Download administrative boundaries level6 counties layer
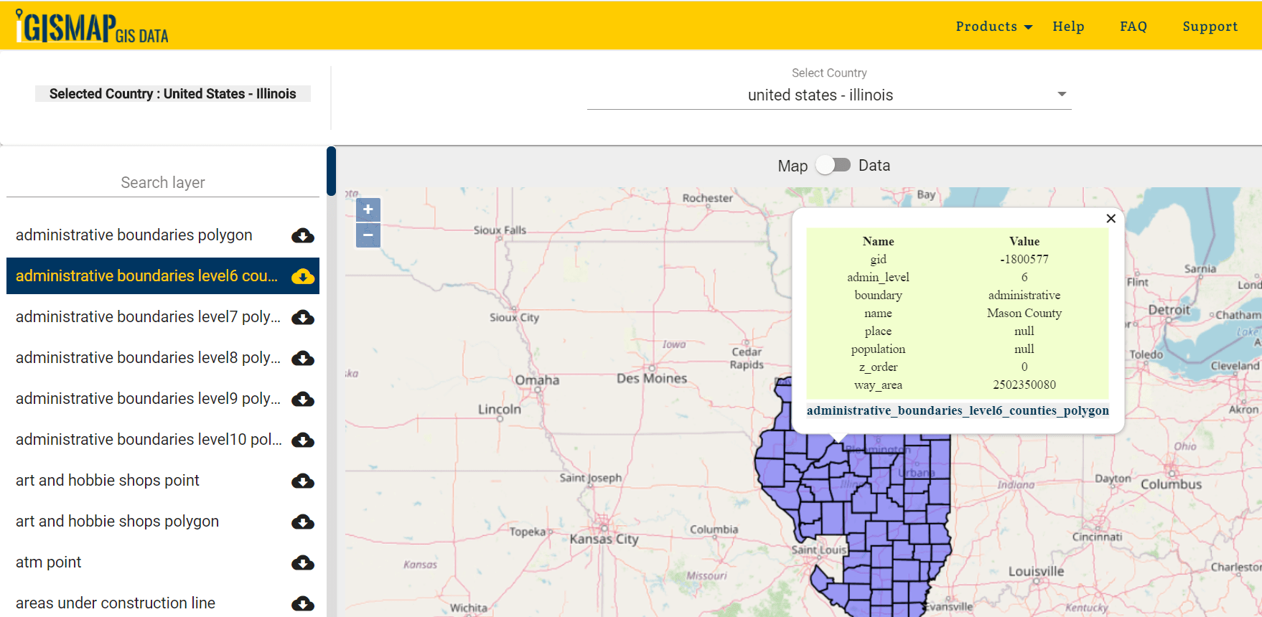Screen dimensions: 1262x617 click(x=303, y=276)
